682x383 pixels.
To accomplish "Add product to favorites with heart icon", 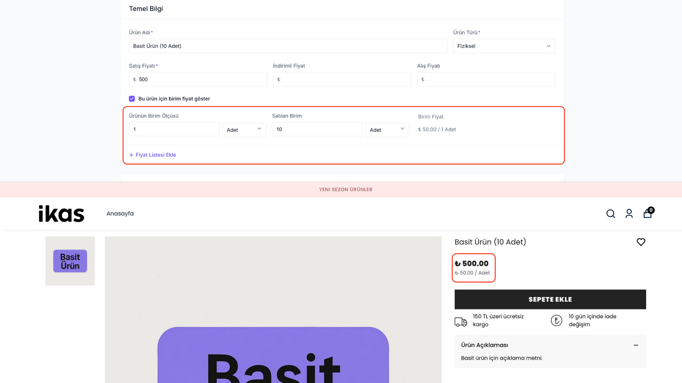I will [641, 242].
